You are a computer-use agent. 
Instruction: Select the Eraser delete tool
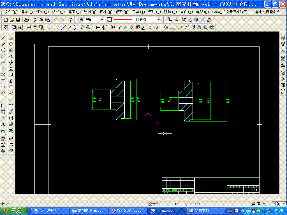11,38
